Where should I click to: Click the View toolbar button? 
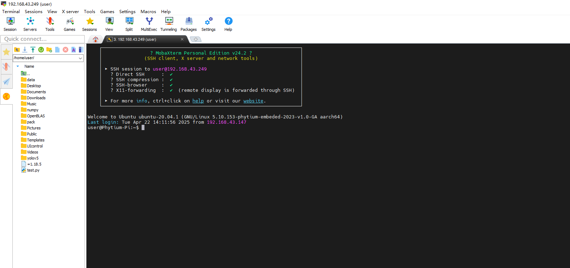pos(109,24)
